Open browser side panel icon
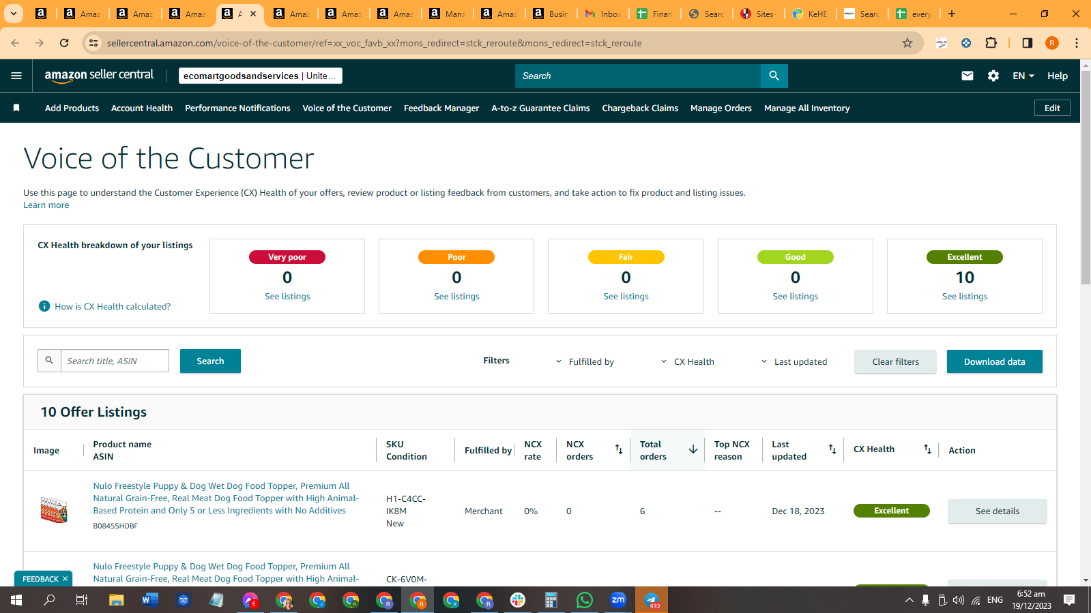 tap(1027, 43)
